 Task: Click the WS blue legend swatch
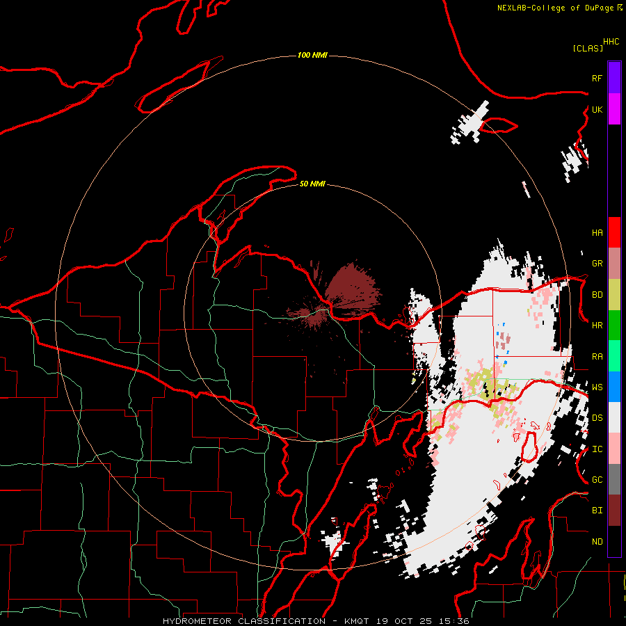(x=614, y=387)
